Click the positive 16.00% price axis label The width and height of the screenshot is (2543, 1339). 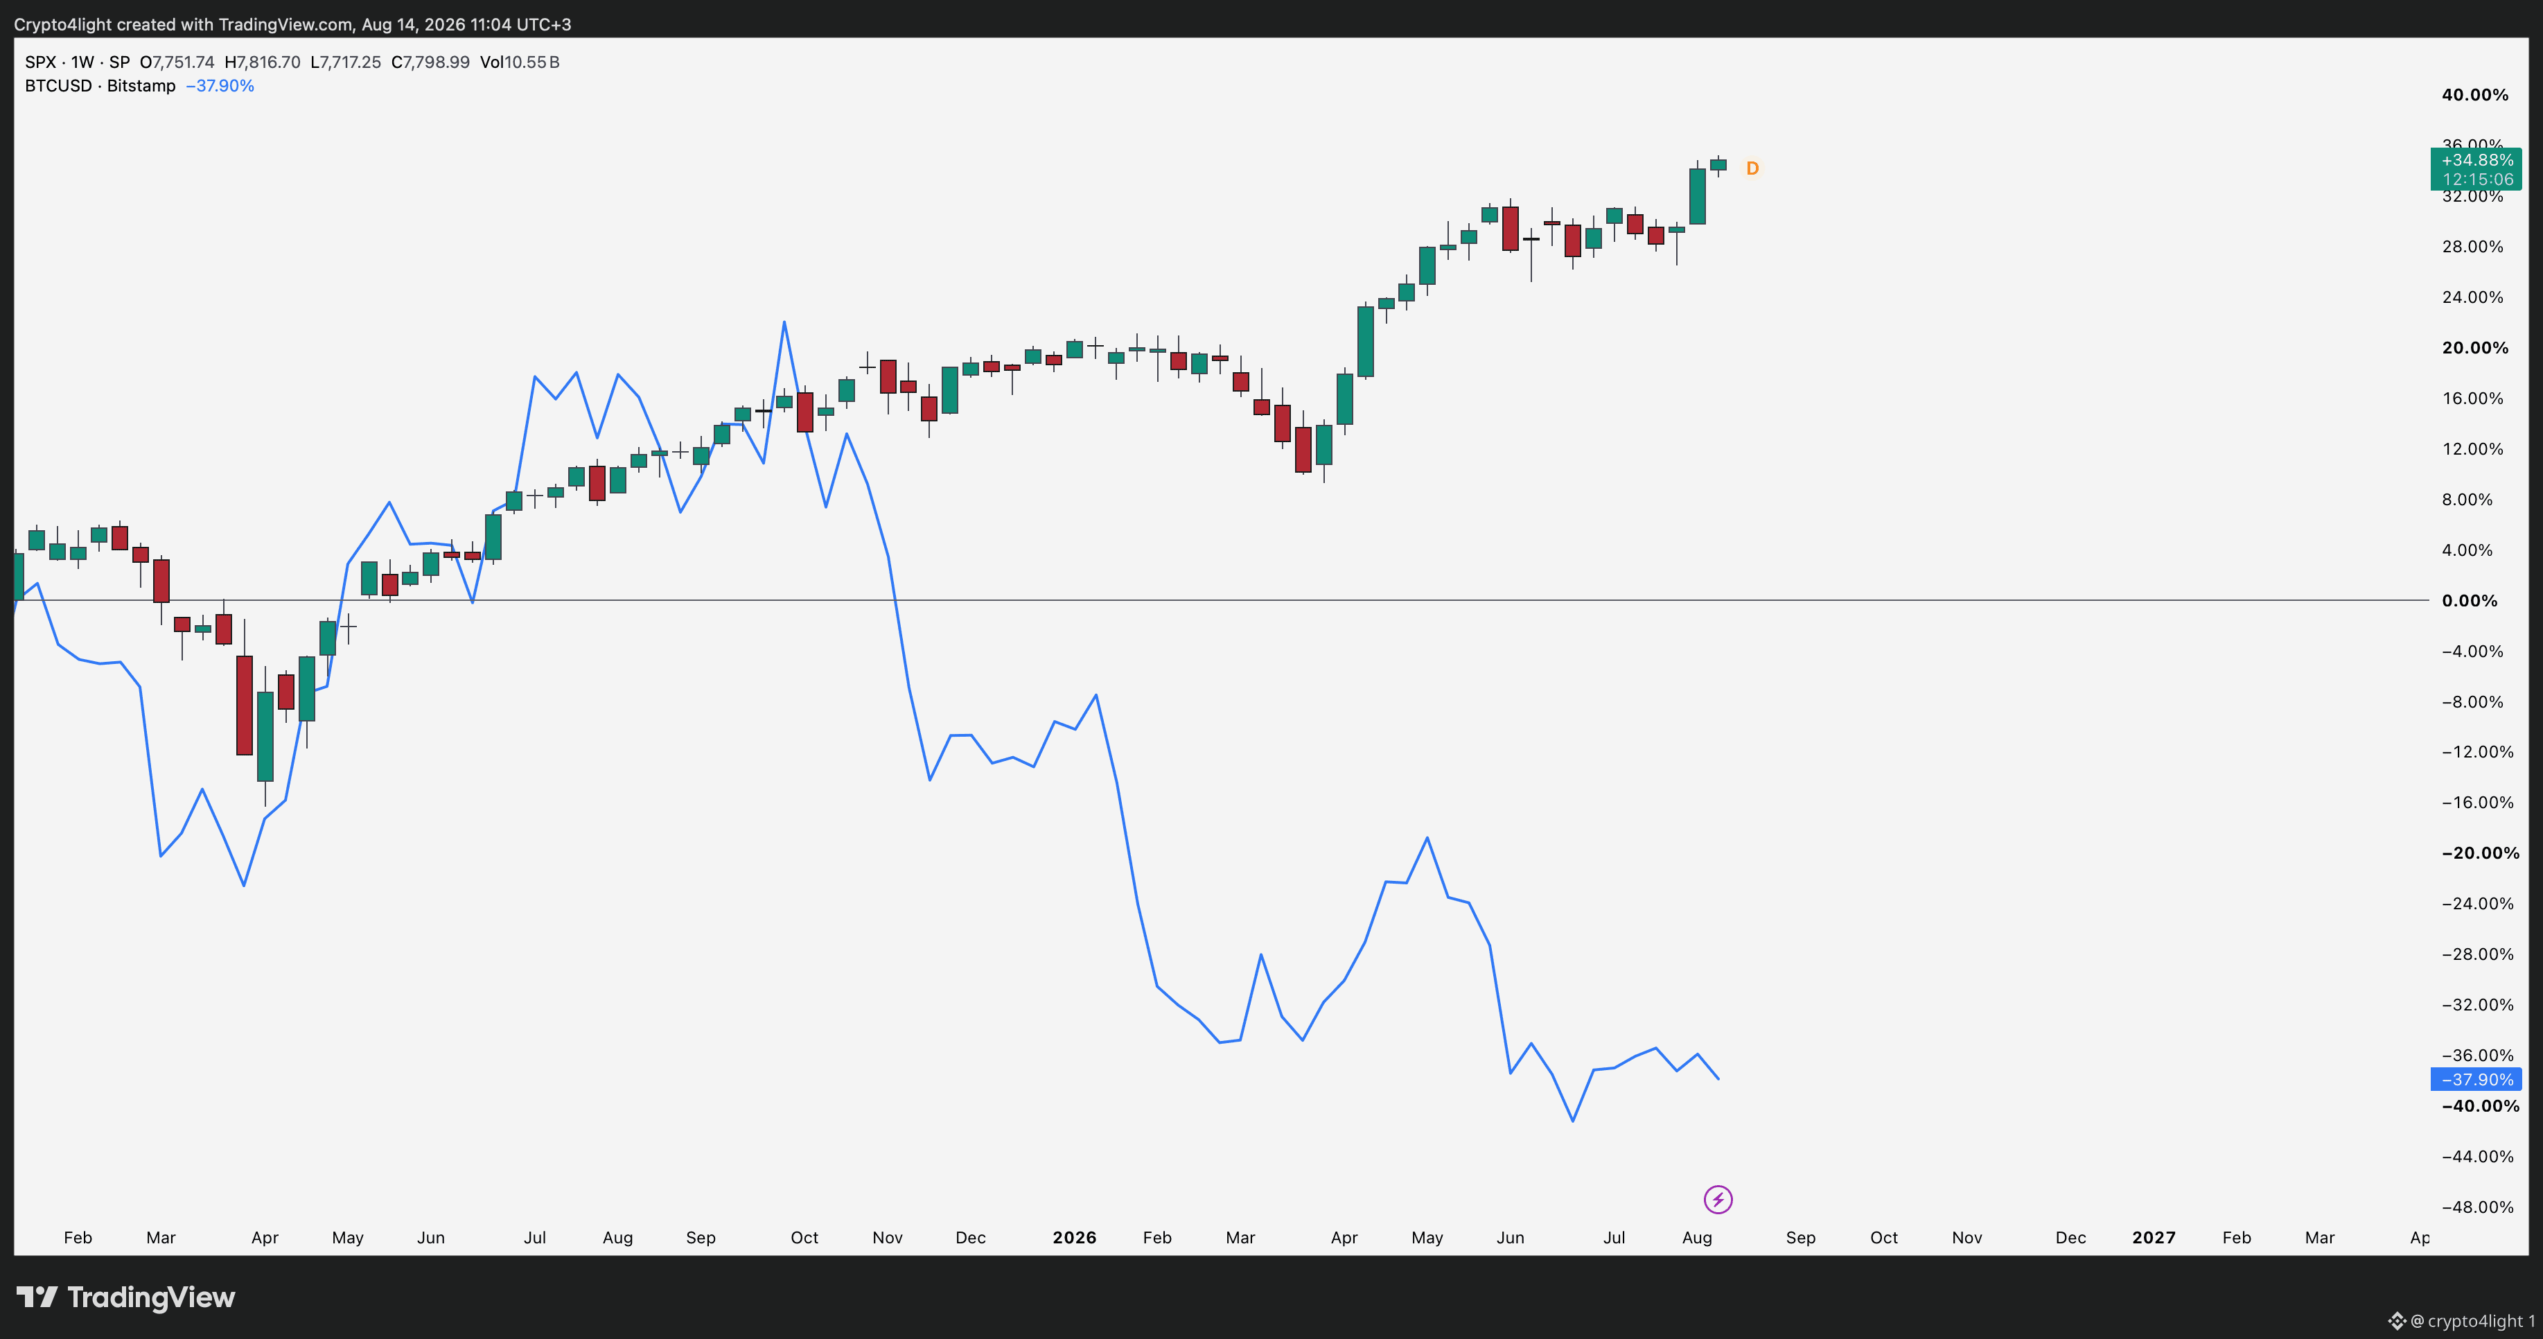pyautogui.click(x=2472, y=399)
